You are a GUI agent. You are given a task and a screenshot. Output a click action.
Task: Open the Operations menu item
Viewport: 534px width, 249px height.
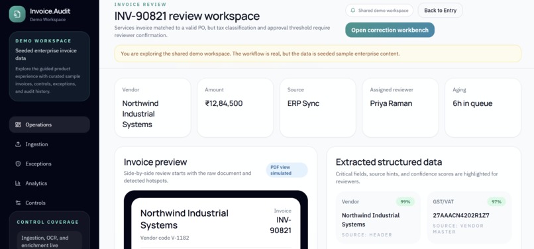[50, 124]
